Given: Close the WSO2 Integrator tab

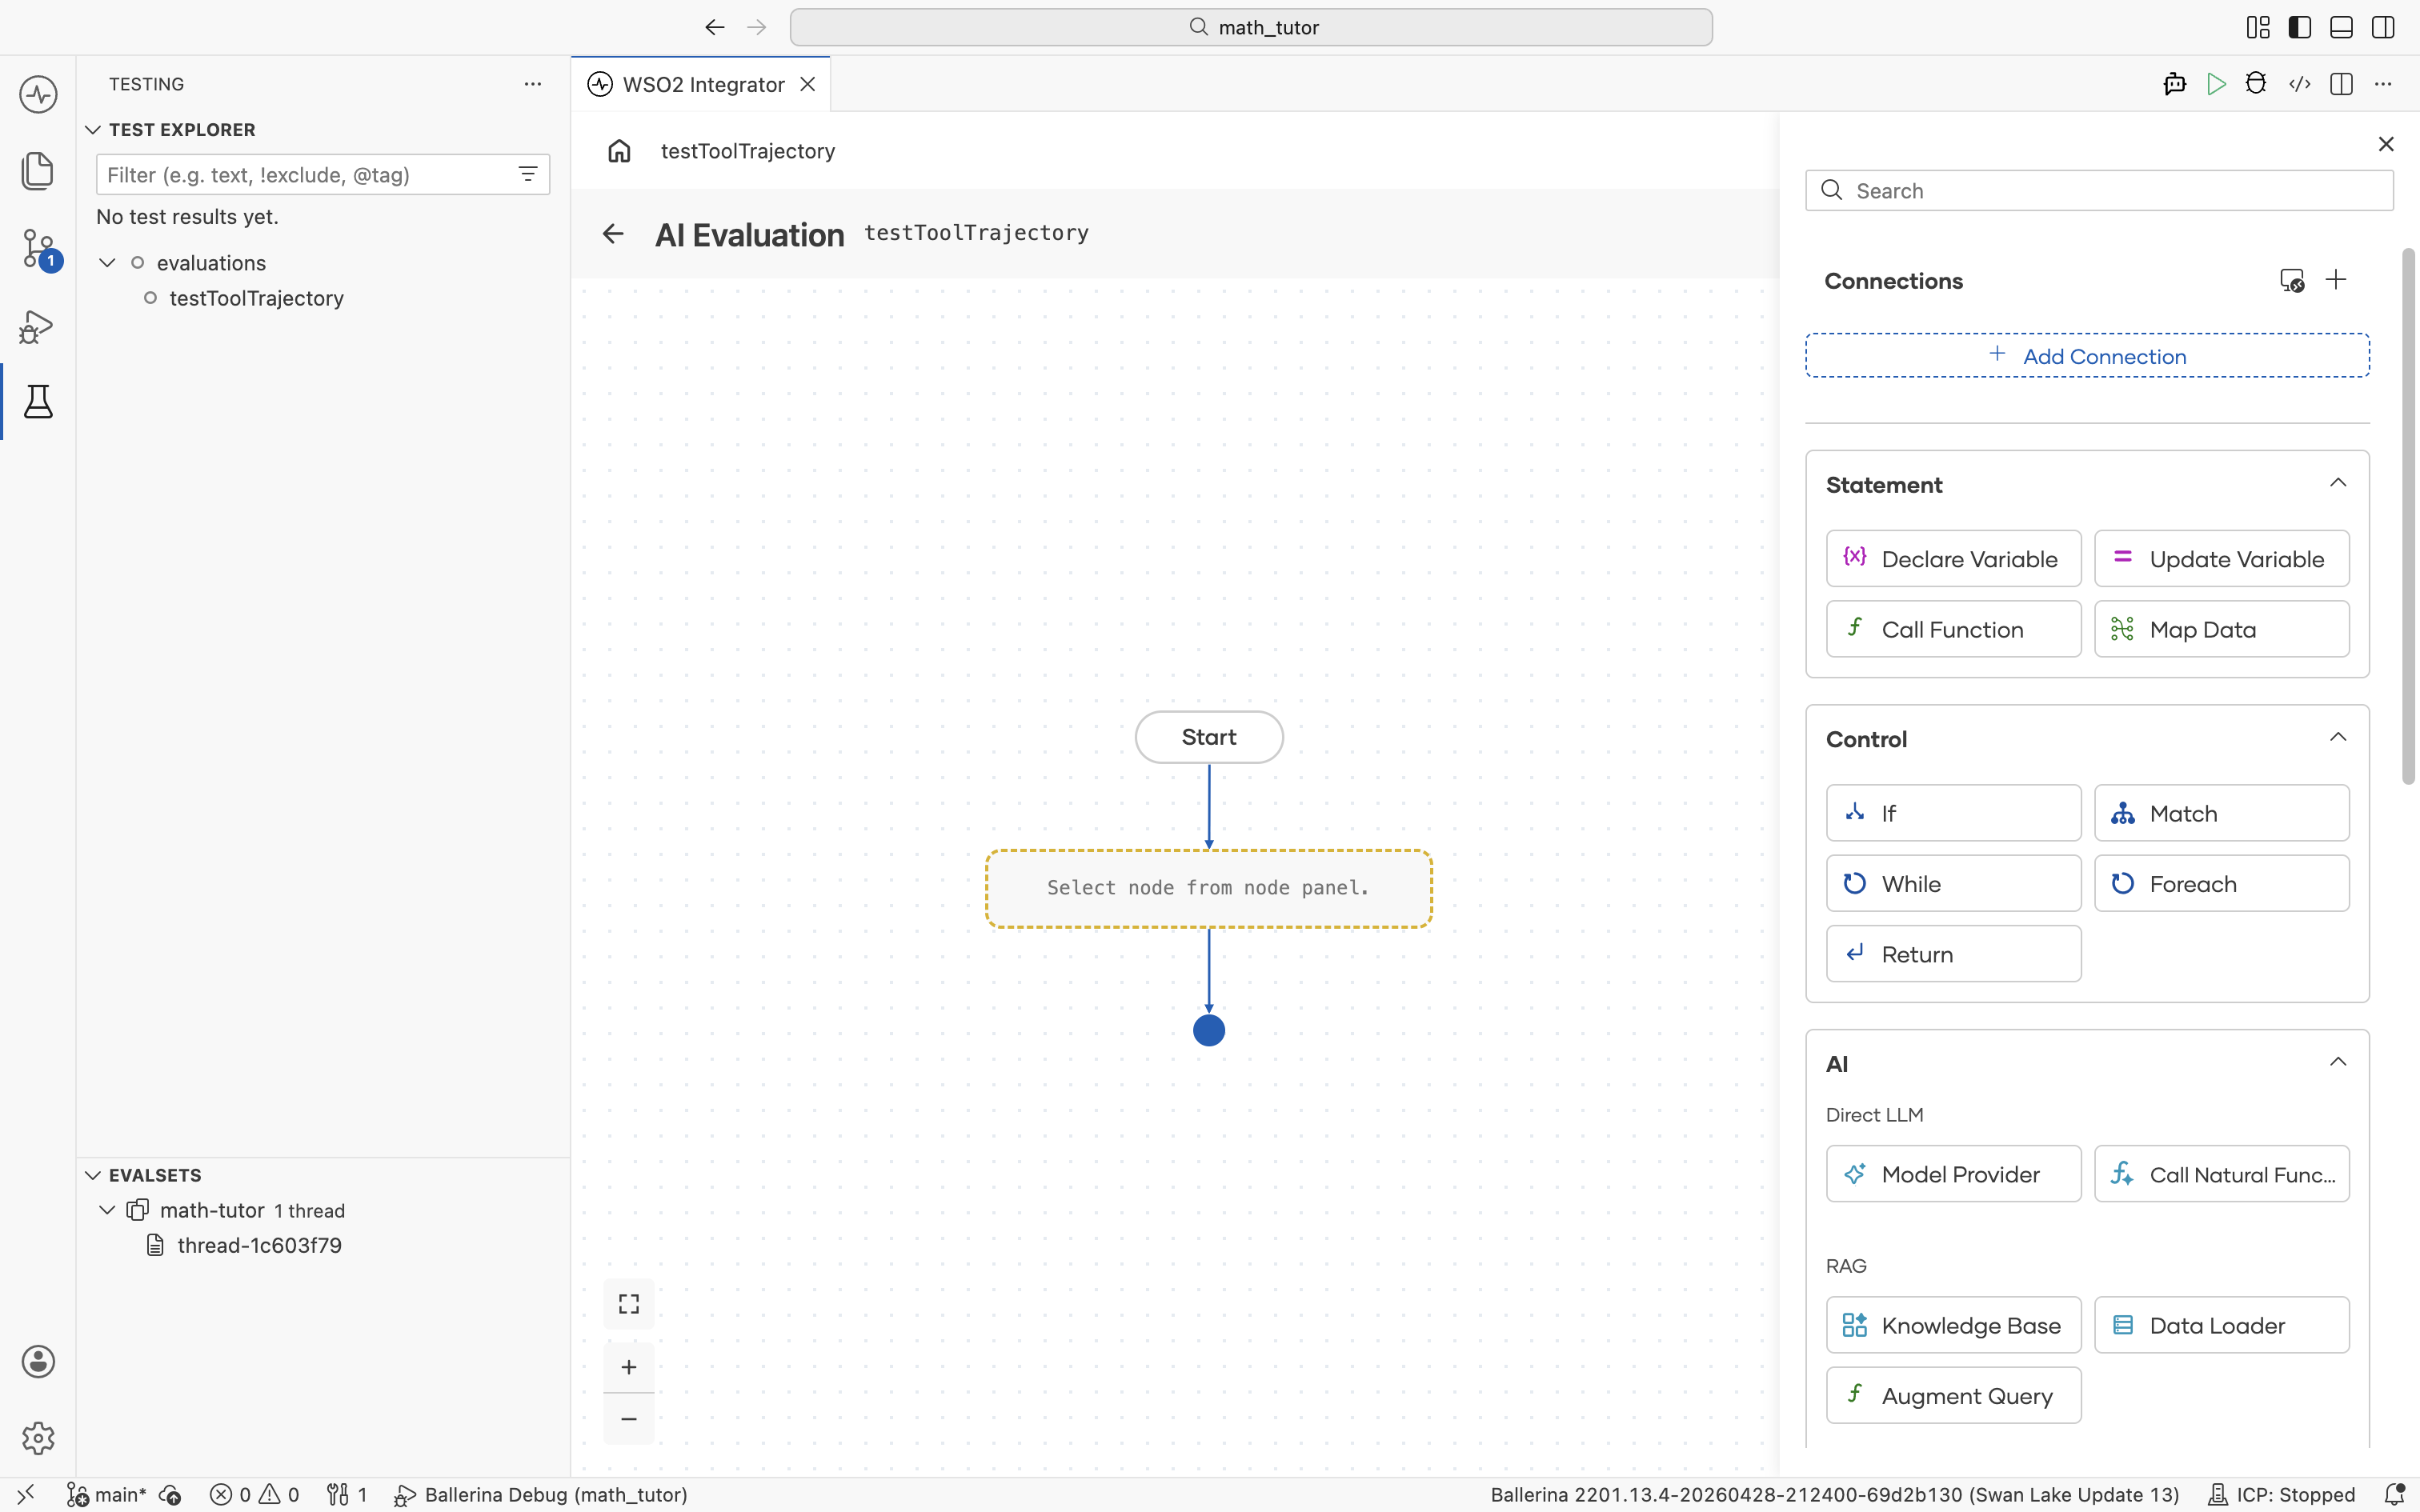Looking at the screenshot, I should 808,84.
